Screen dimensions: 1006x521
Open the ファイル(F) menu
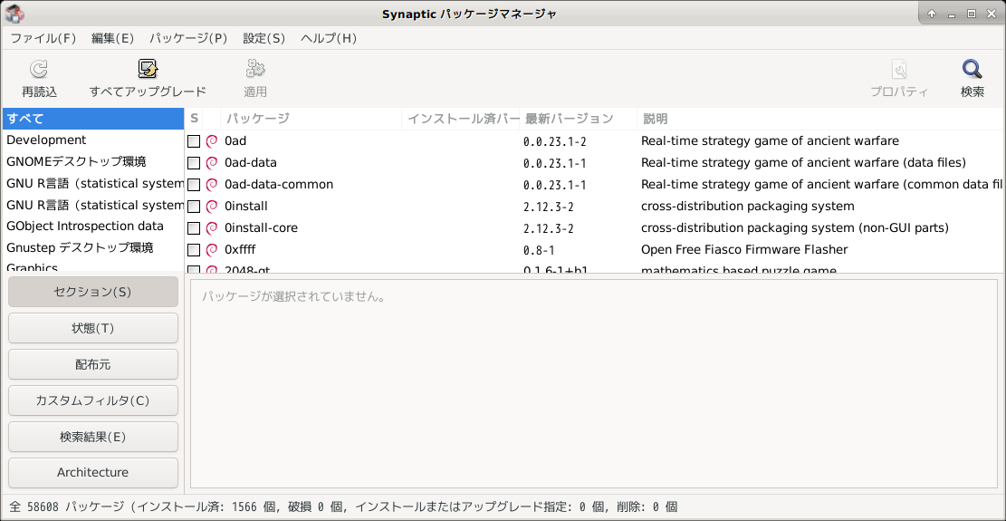(43, 38)
